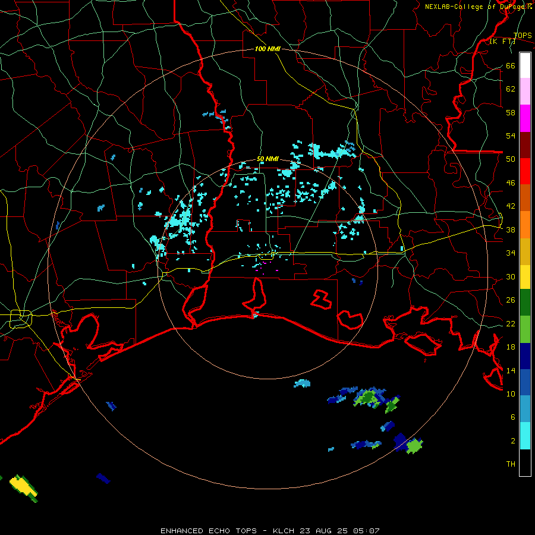The width and height of the screenshot is (535, 535).
Task: Click the light green legend swatch
Action: point(525,329)
